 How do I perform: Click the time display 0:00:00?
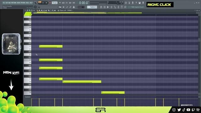click(x=84, y=3)
